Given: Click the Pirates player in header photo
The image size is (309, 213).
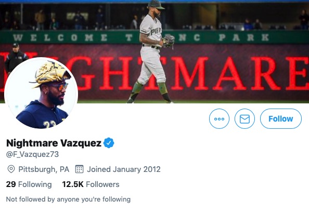Looking at the screenshot, I should coord(152,51).
